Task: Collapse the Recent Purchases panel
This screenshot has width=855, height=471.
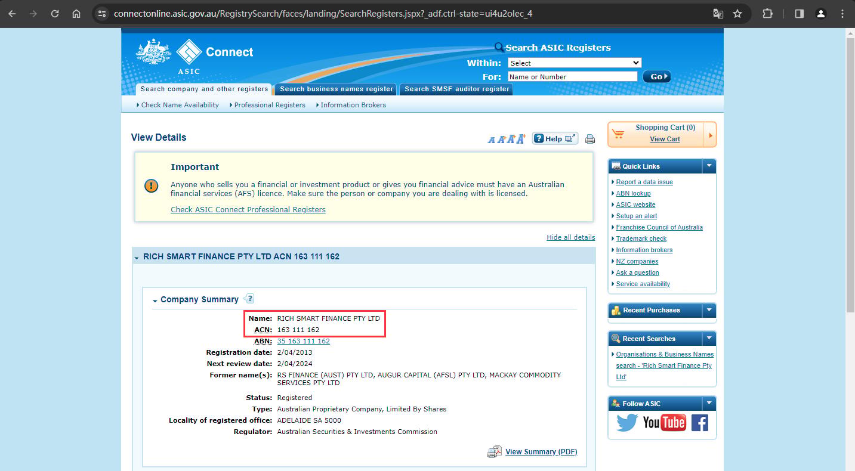Action: tap(709, 310)
